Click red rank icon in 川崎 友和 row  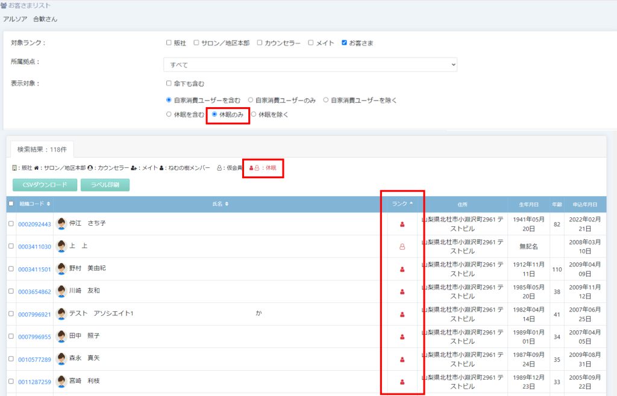[402, 292]
